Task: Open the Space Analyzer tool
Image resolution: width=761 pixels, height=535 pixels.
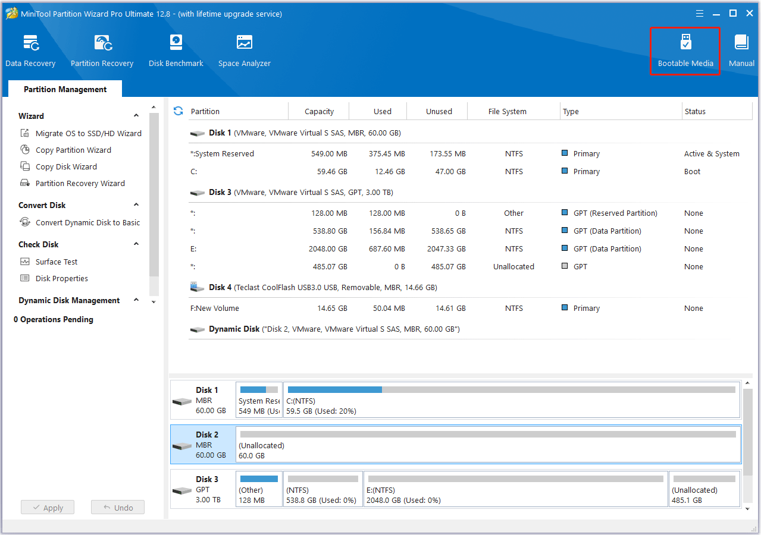Action: click(x=245, y=51)
